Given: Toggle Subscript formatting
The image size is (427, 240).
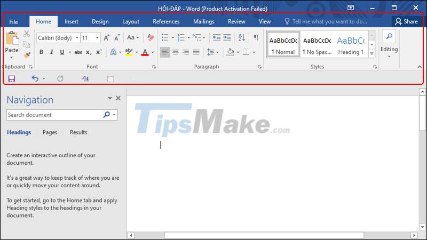Looking at the screenshot, I should pos(89,52).
